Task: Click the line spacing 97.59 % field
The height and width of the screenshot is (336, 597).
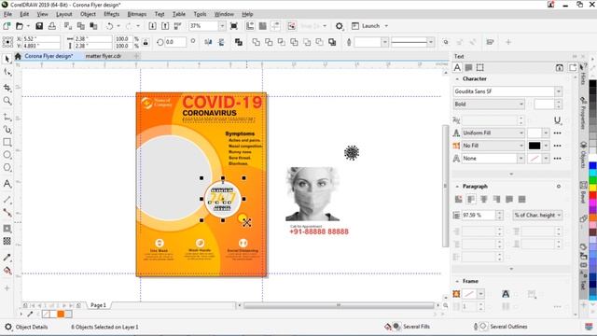Action: point(478,216)
